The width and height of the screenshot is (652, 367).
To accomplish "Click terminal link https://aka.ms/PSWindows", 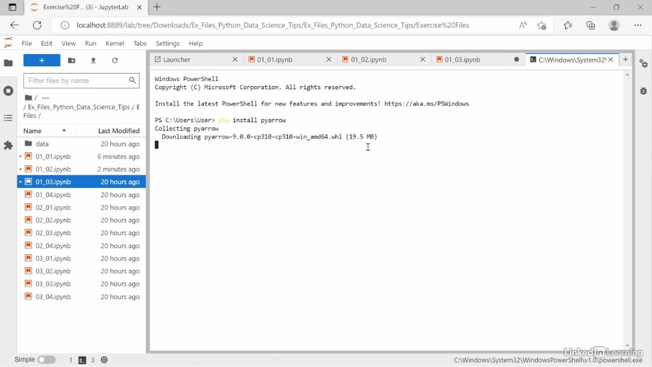I will point(426,104).
